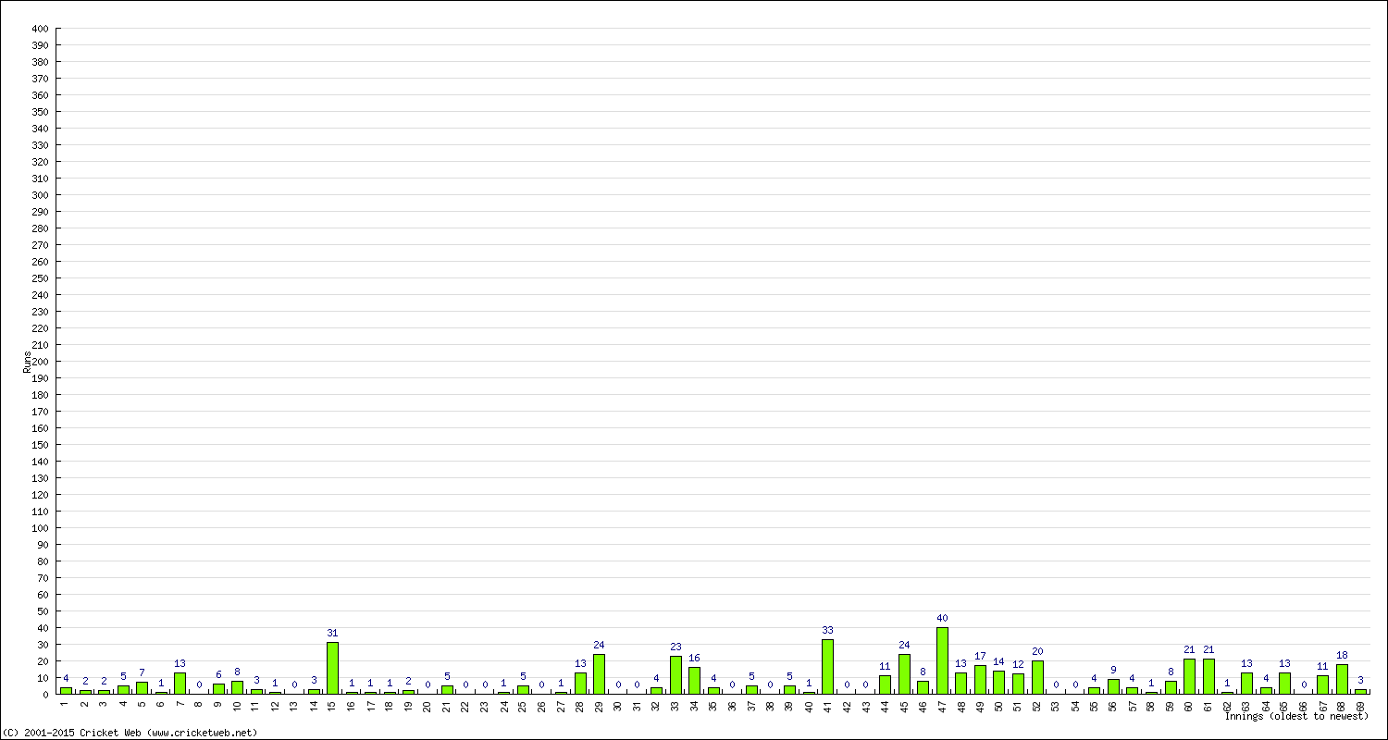Click the bar for innings 63

[1246, 683]
